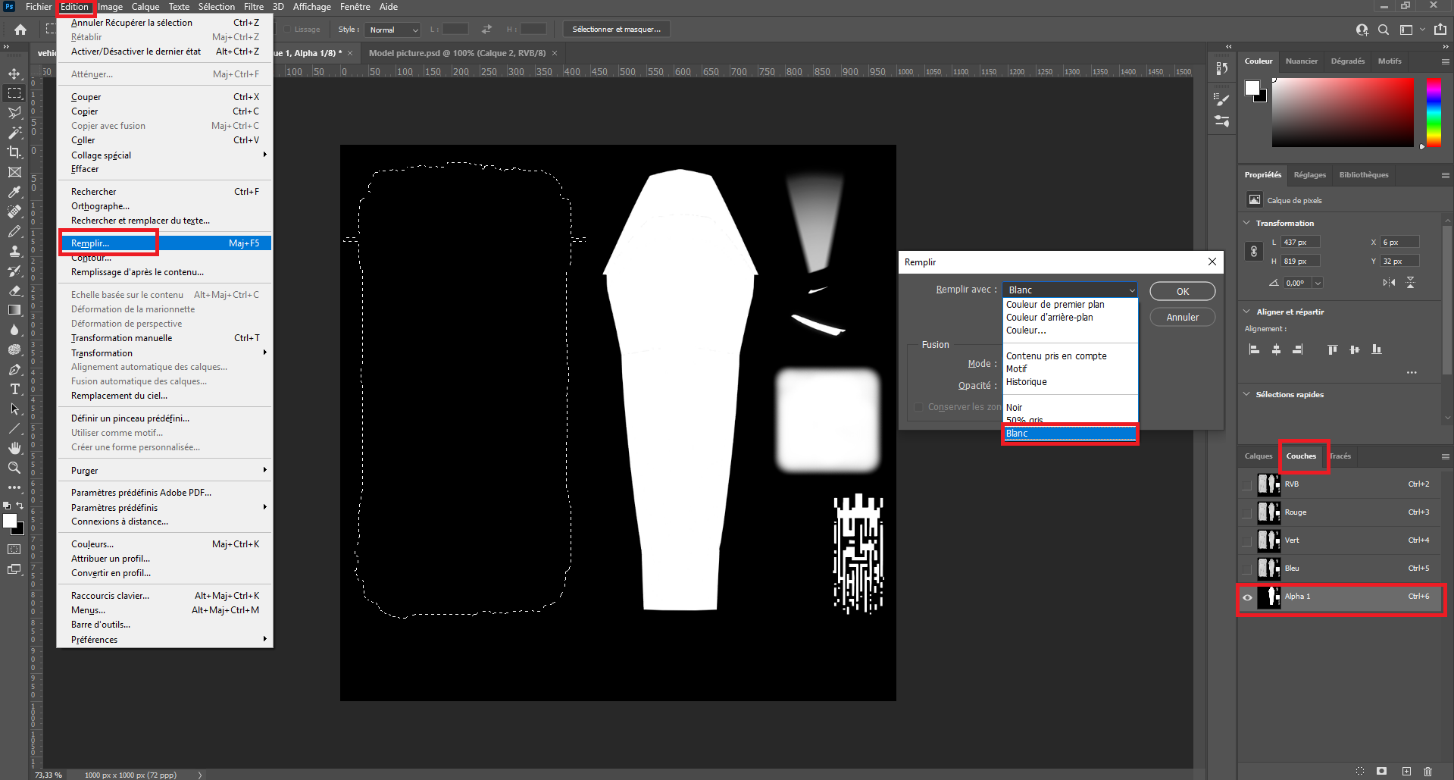This screenshot has height=780, width=1454.
Task: Toggle visibility of the Bleu channel
Action: (1247, 569)
